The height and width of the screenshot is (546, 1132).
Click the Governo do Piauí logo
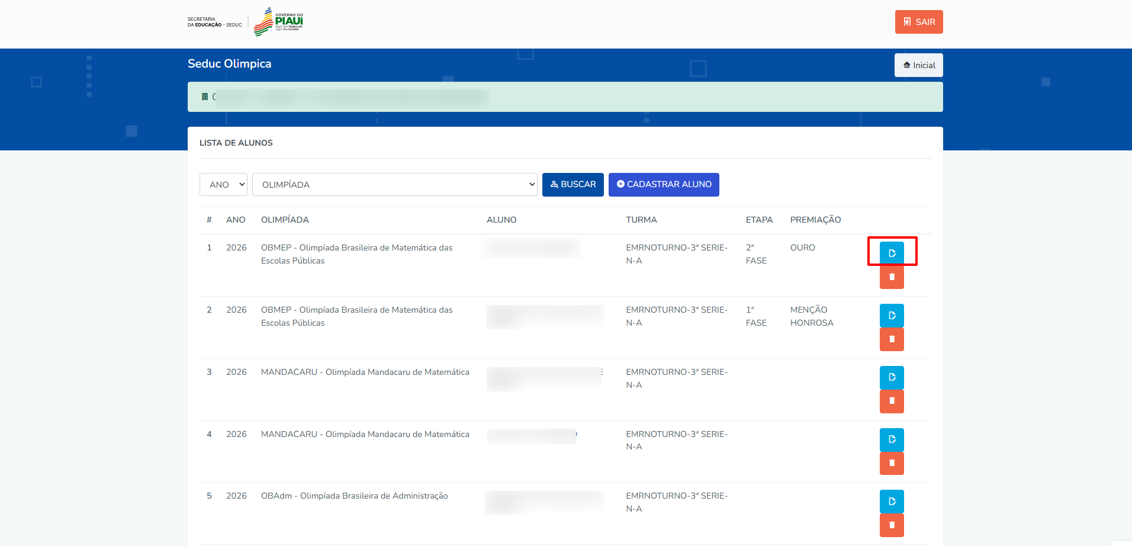[x=278, y=22]
